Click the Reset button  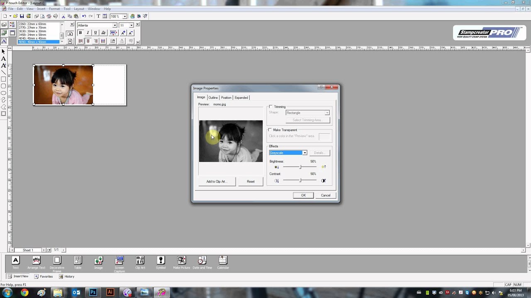pos(251,181)
